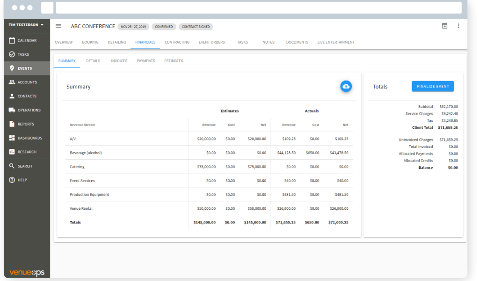Click the cloud download icon in Summary

click(346, 86)
